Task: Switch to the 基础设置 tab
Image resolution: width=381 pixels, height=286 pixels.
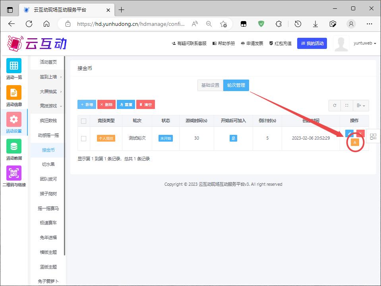Action: tap(211, 85)
